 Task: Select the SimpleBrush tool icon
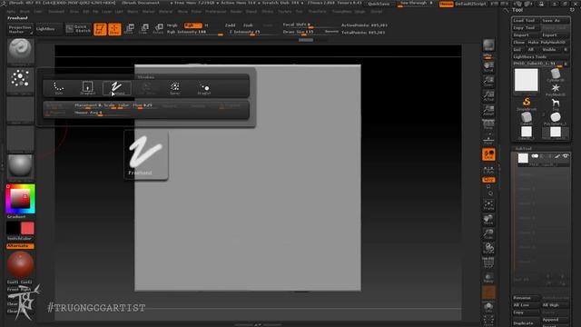click(527, 104)
